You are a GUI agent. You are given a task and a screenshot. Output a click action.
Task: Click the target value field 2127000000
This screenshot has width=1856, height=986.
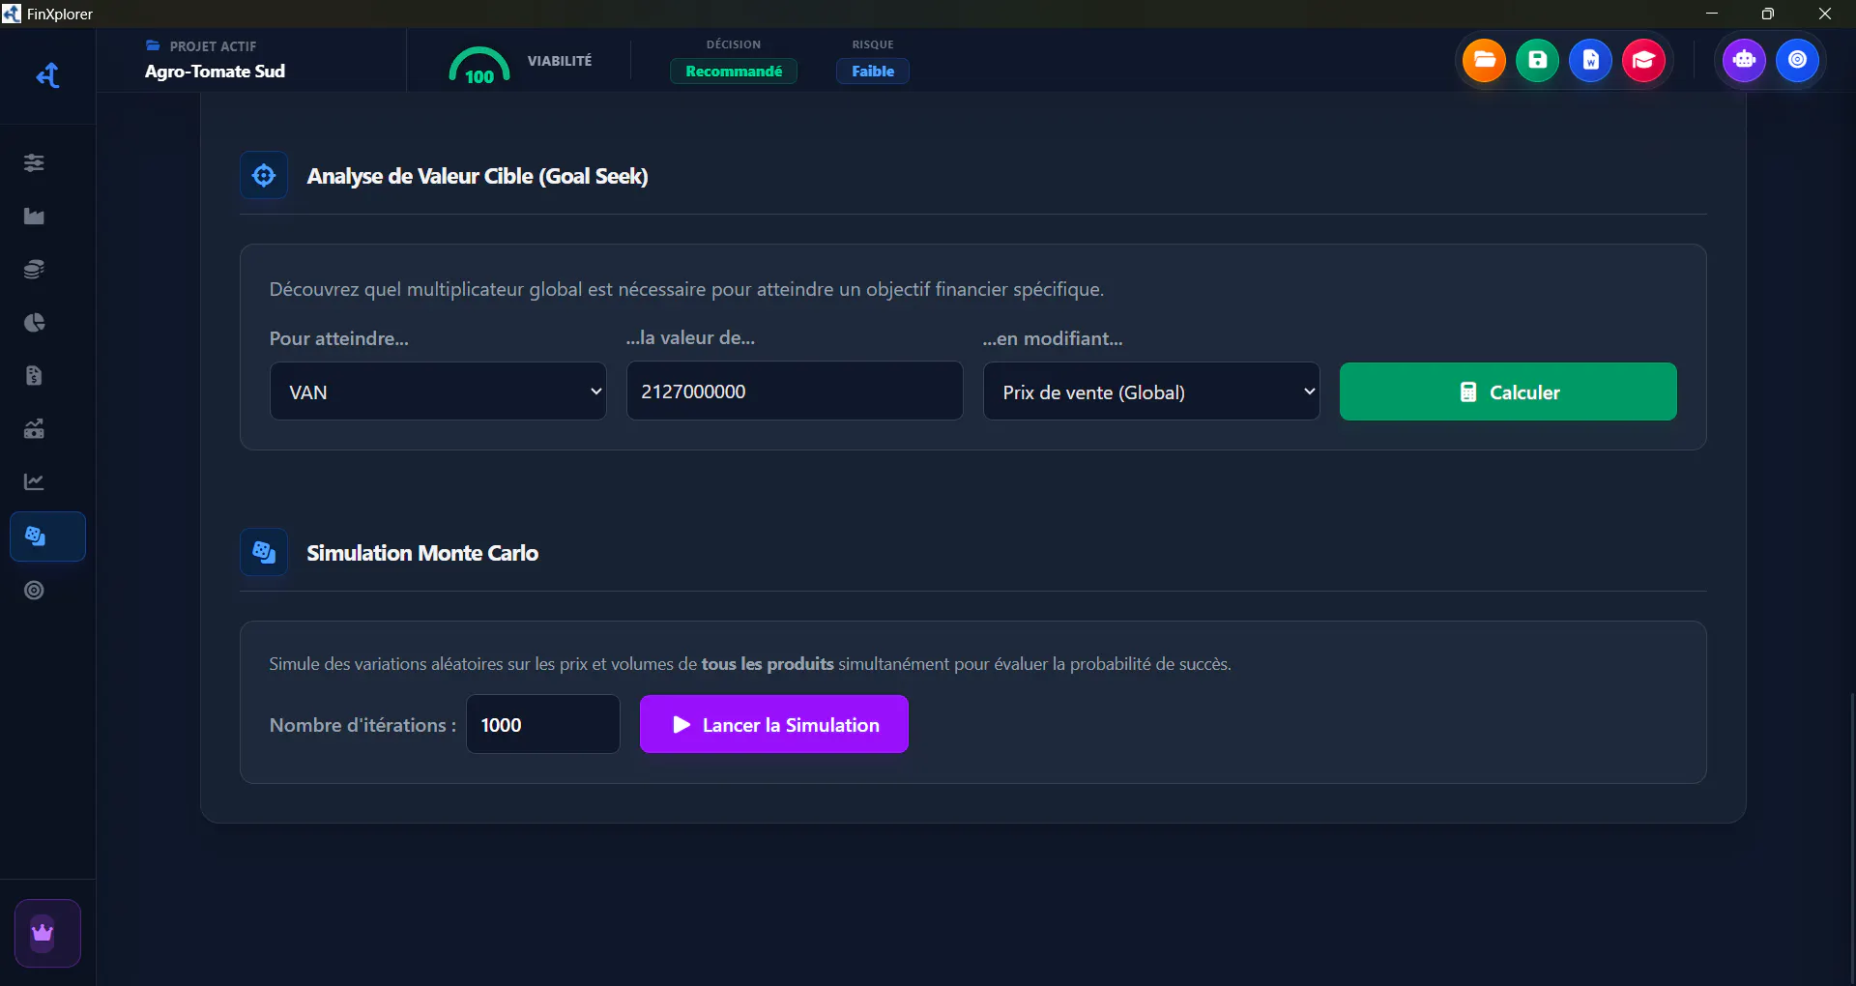click(x=795, y=391)
